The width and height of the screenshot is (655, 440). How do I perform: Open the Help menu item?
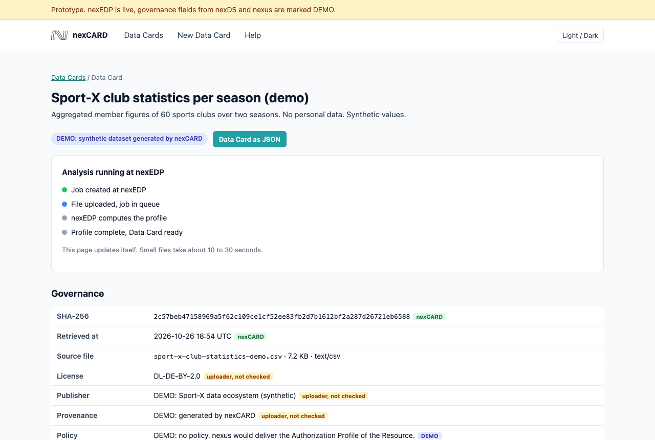point(253,35)
